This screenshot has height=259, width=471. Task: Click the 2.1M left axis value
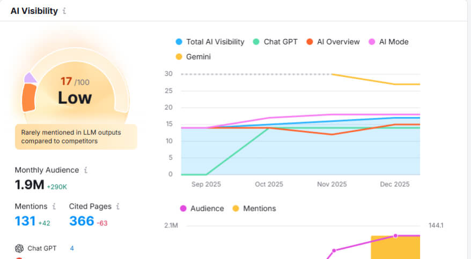171,225
